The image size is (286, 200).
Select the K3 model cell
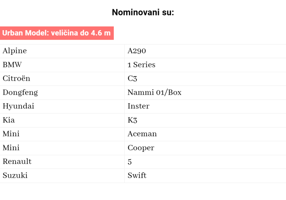click(x=205, y=120)
